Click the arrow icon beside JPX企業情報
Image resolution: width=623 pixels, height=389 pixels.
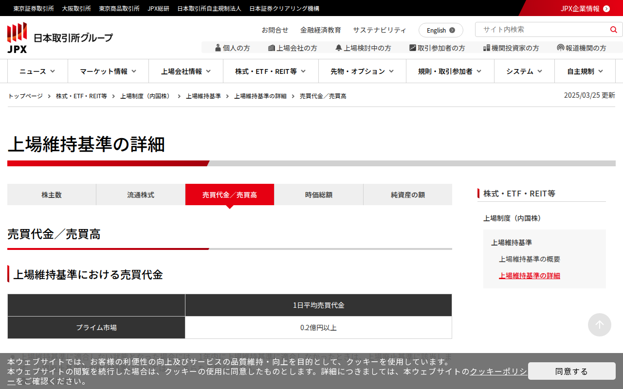point(606,8)
